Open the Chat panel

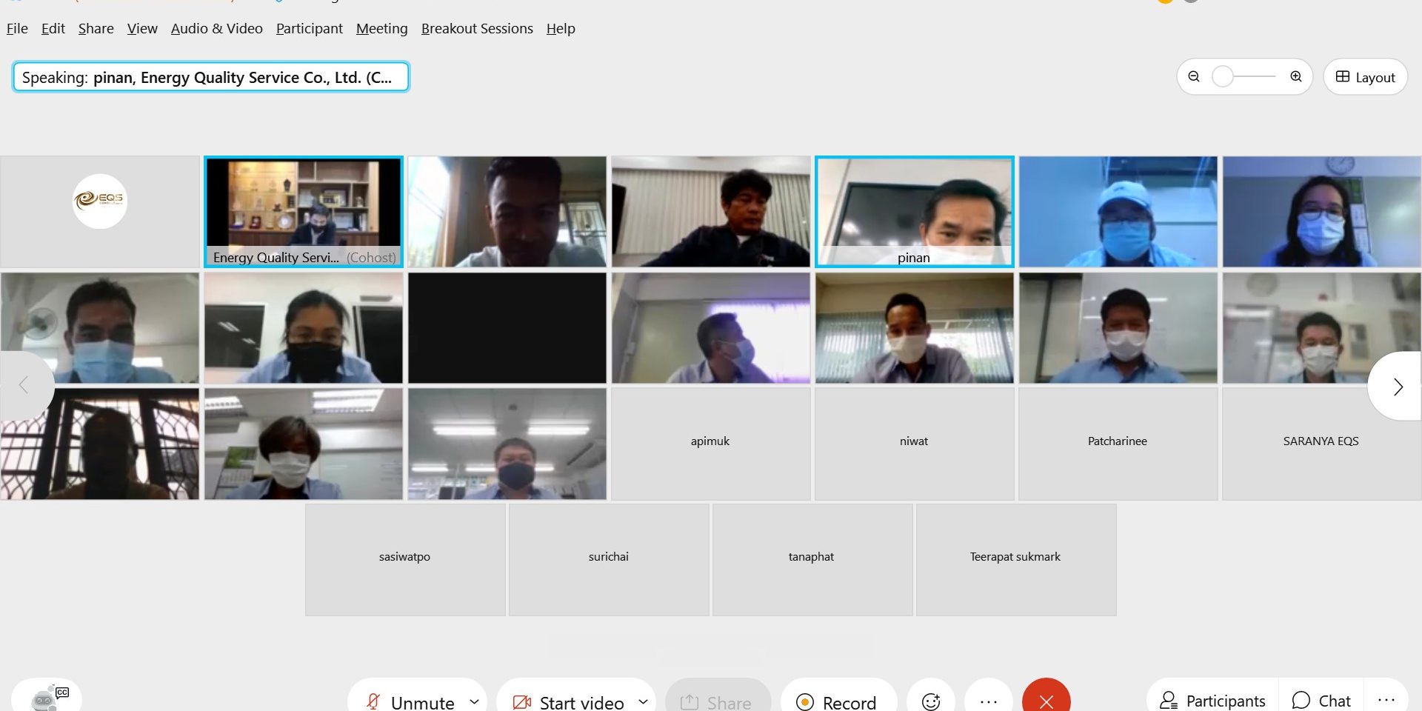pos(1322,700)
